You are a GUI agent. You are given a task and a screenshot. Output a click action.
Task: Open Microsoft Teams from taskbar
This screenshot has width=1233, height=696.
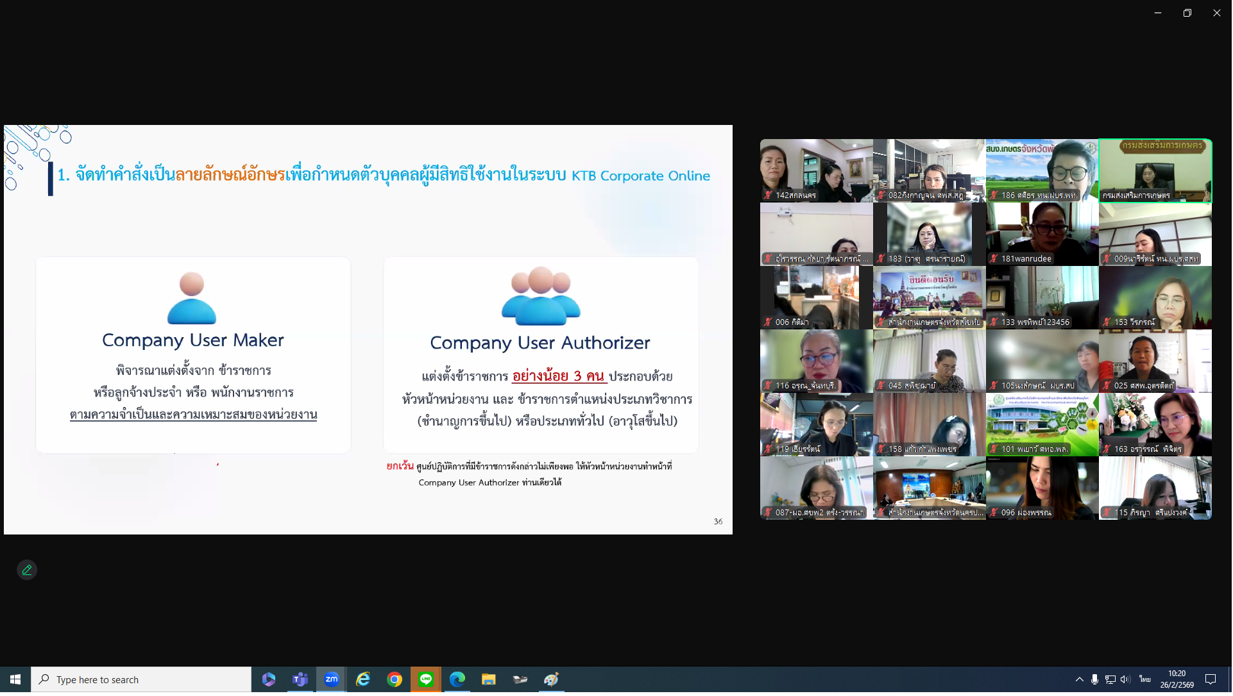pos(300,679)
